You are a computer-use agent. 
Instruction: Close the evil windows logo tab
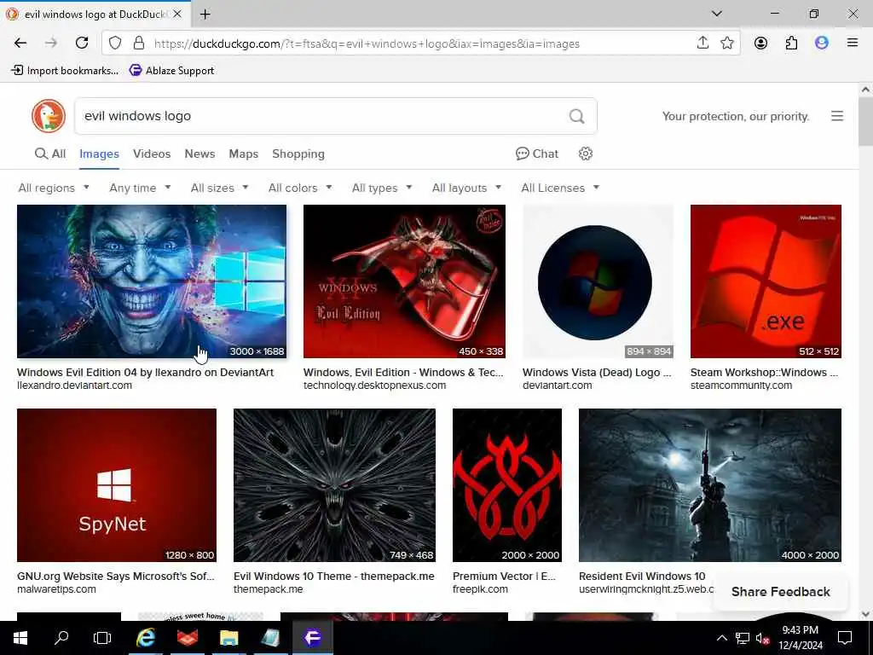click(x=177, y=14)
